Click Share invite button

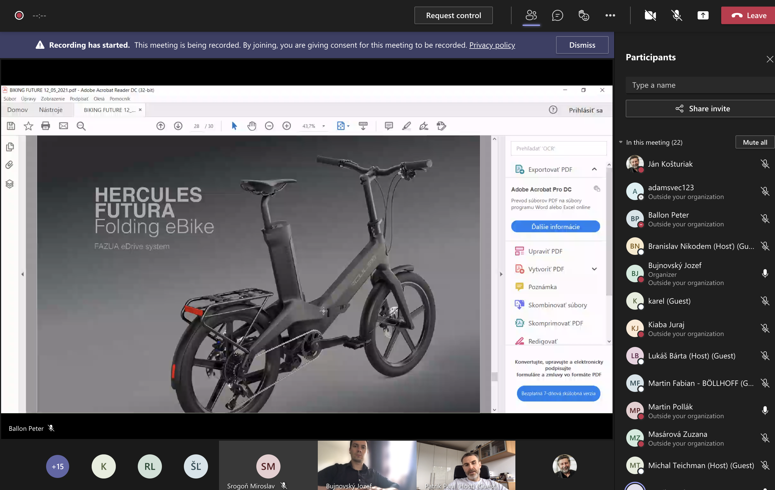[700, 109]
